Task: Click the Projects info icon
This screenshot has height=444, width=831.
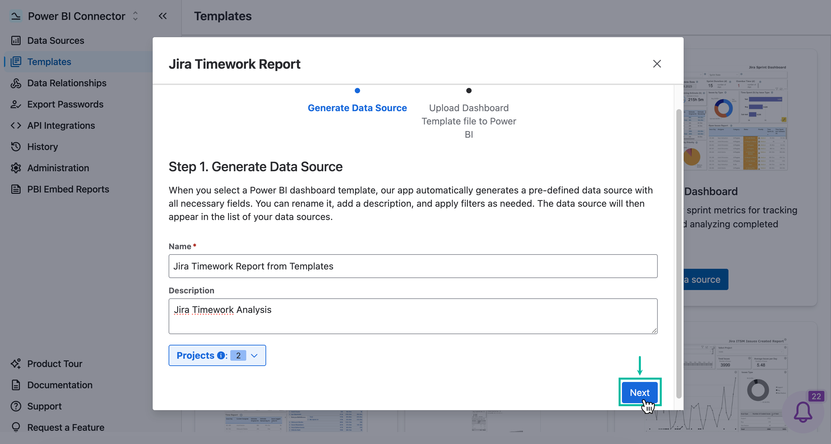Action: click(221, 355)
